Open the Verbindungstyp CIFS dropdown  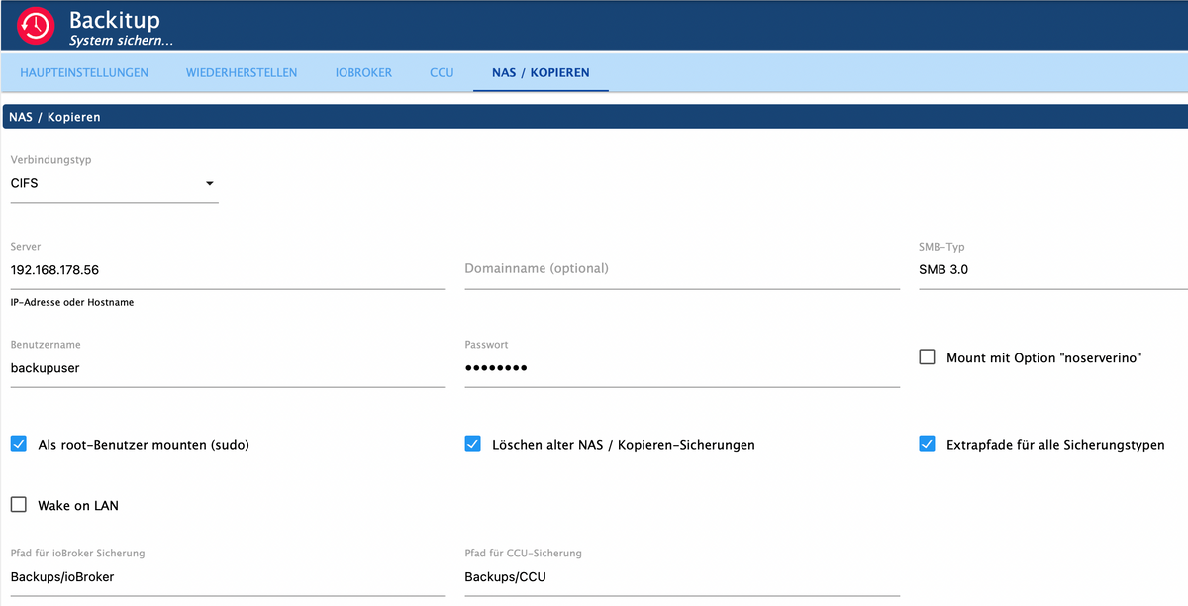click(114, 184)
